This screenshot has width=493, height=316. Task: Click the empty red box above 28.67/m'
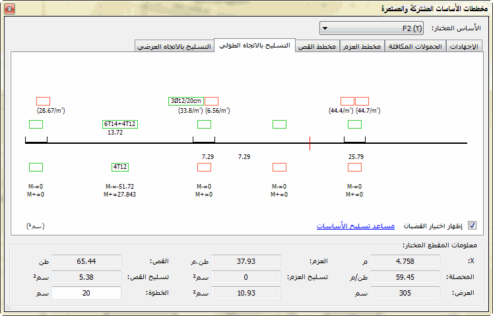[43, 101]
